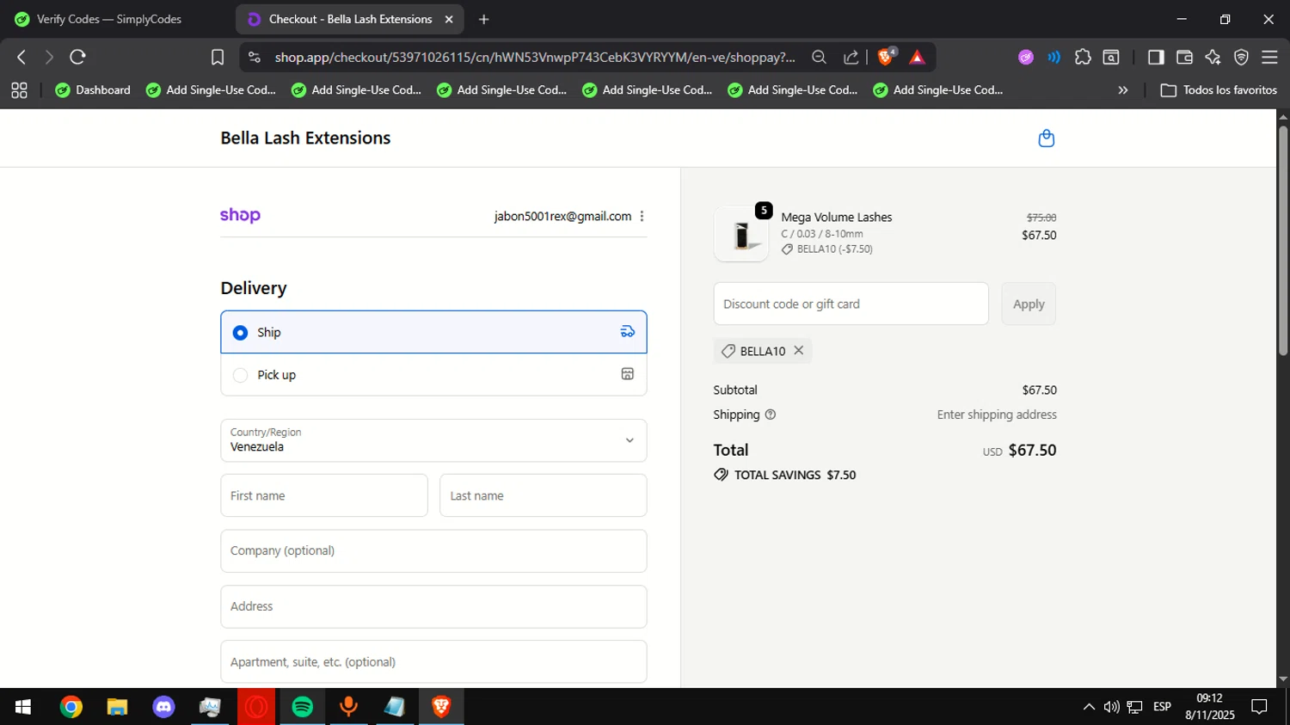The image size is (1290, 725).
Task: Click the Bella Lash Extensions store title
Action: coord(305,138)
